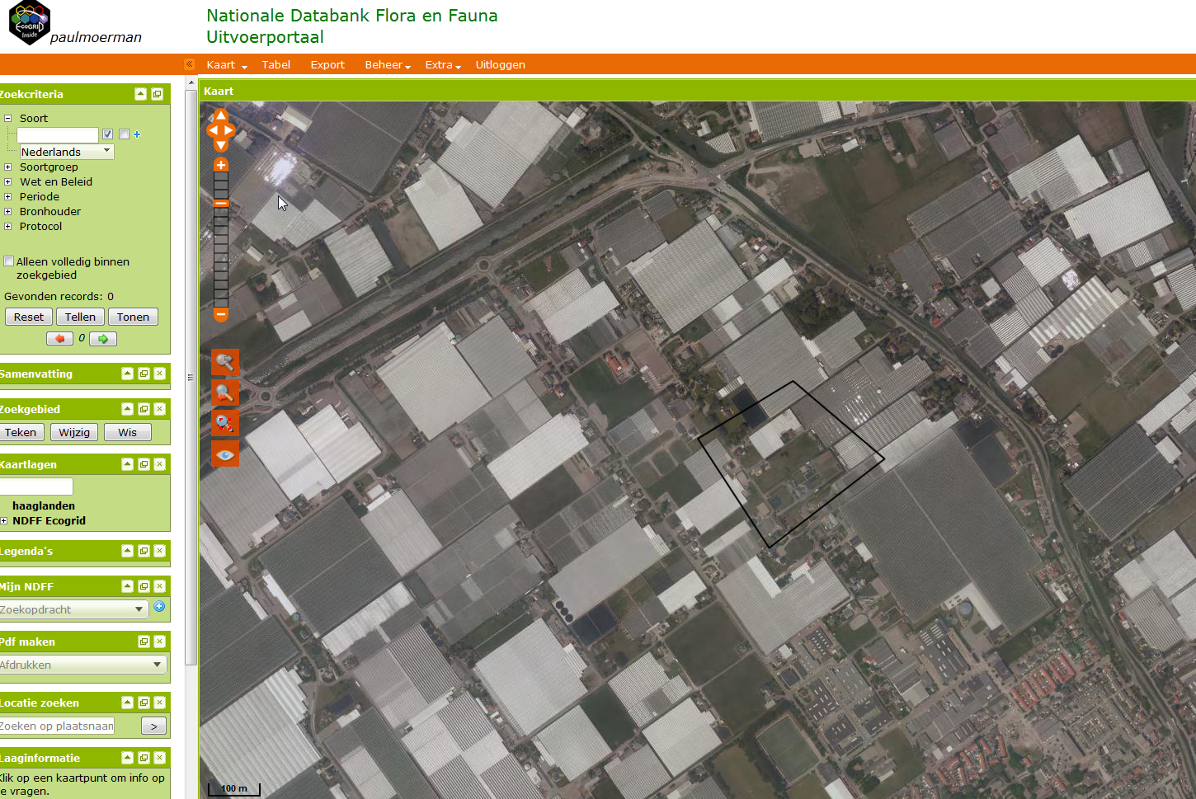1196x799 pixels.
Task: Expand the Periode criteria
Action: (x=7, y=196)
